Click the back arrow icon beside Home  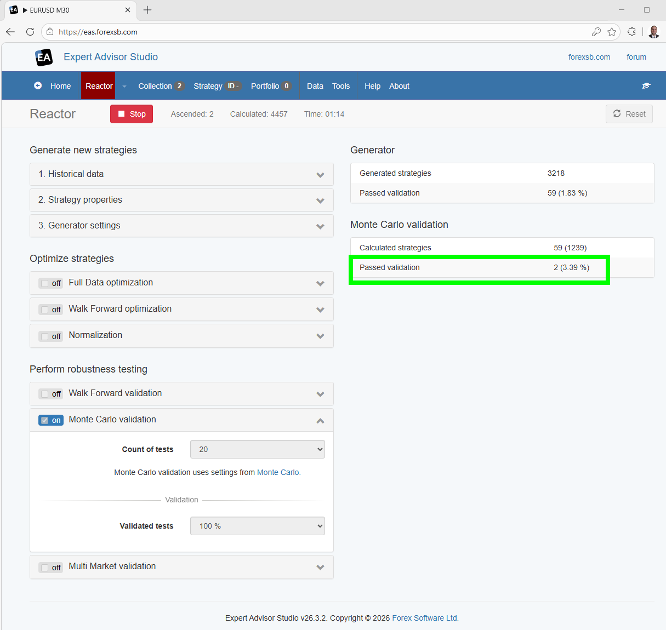[x=38, y=85]
